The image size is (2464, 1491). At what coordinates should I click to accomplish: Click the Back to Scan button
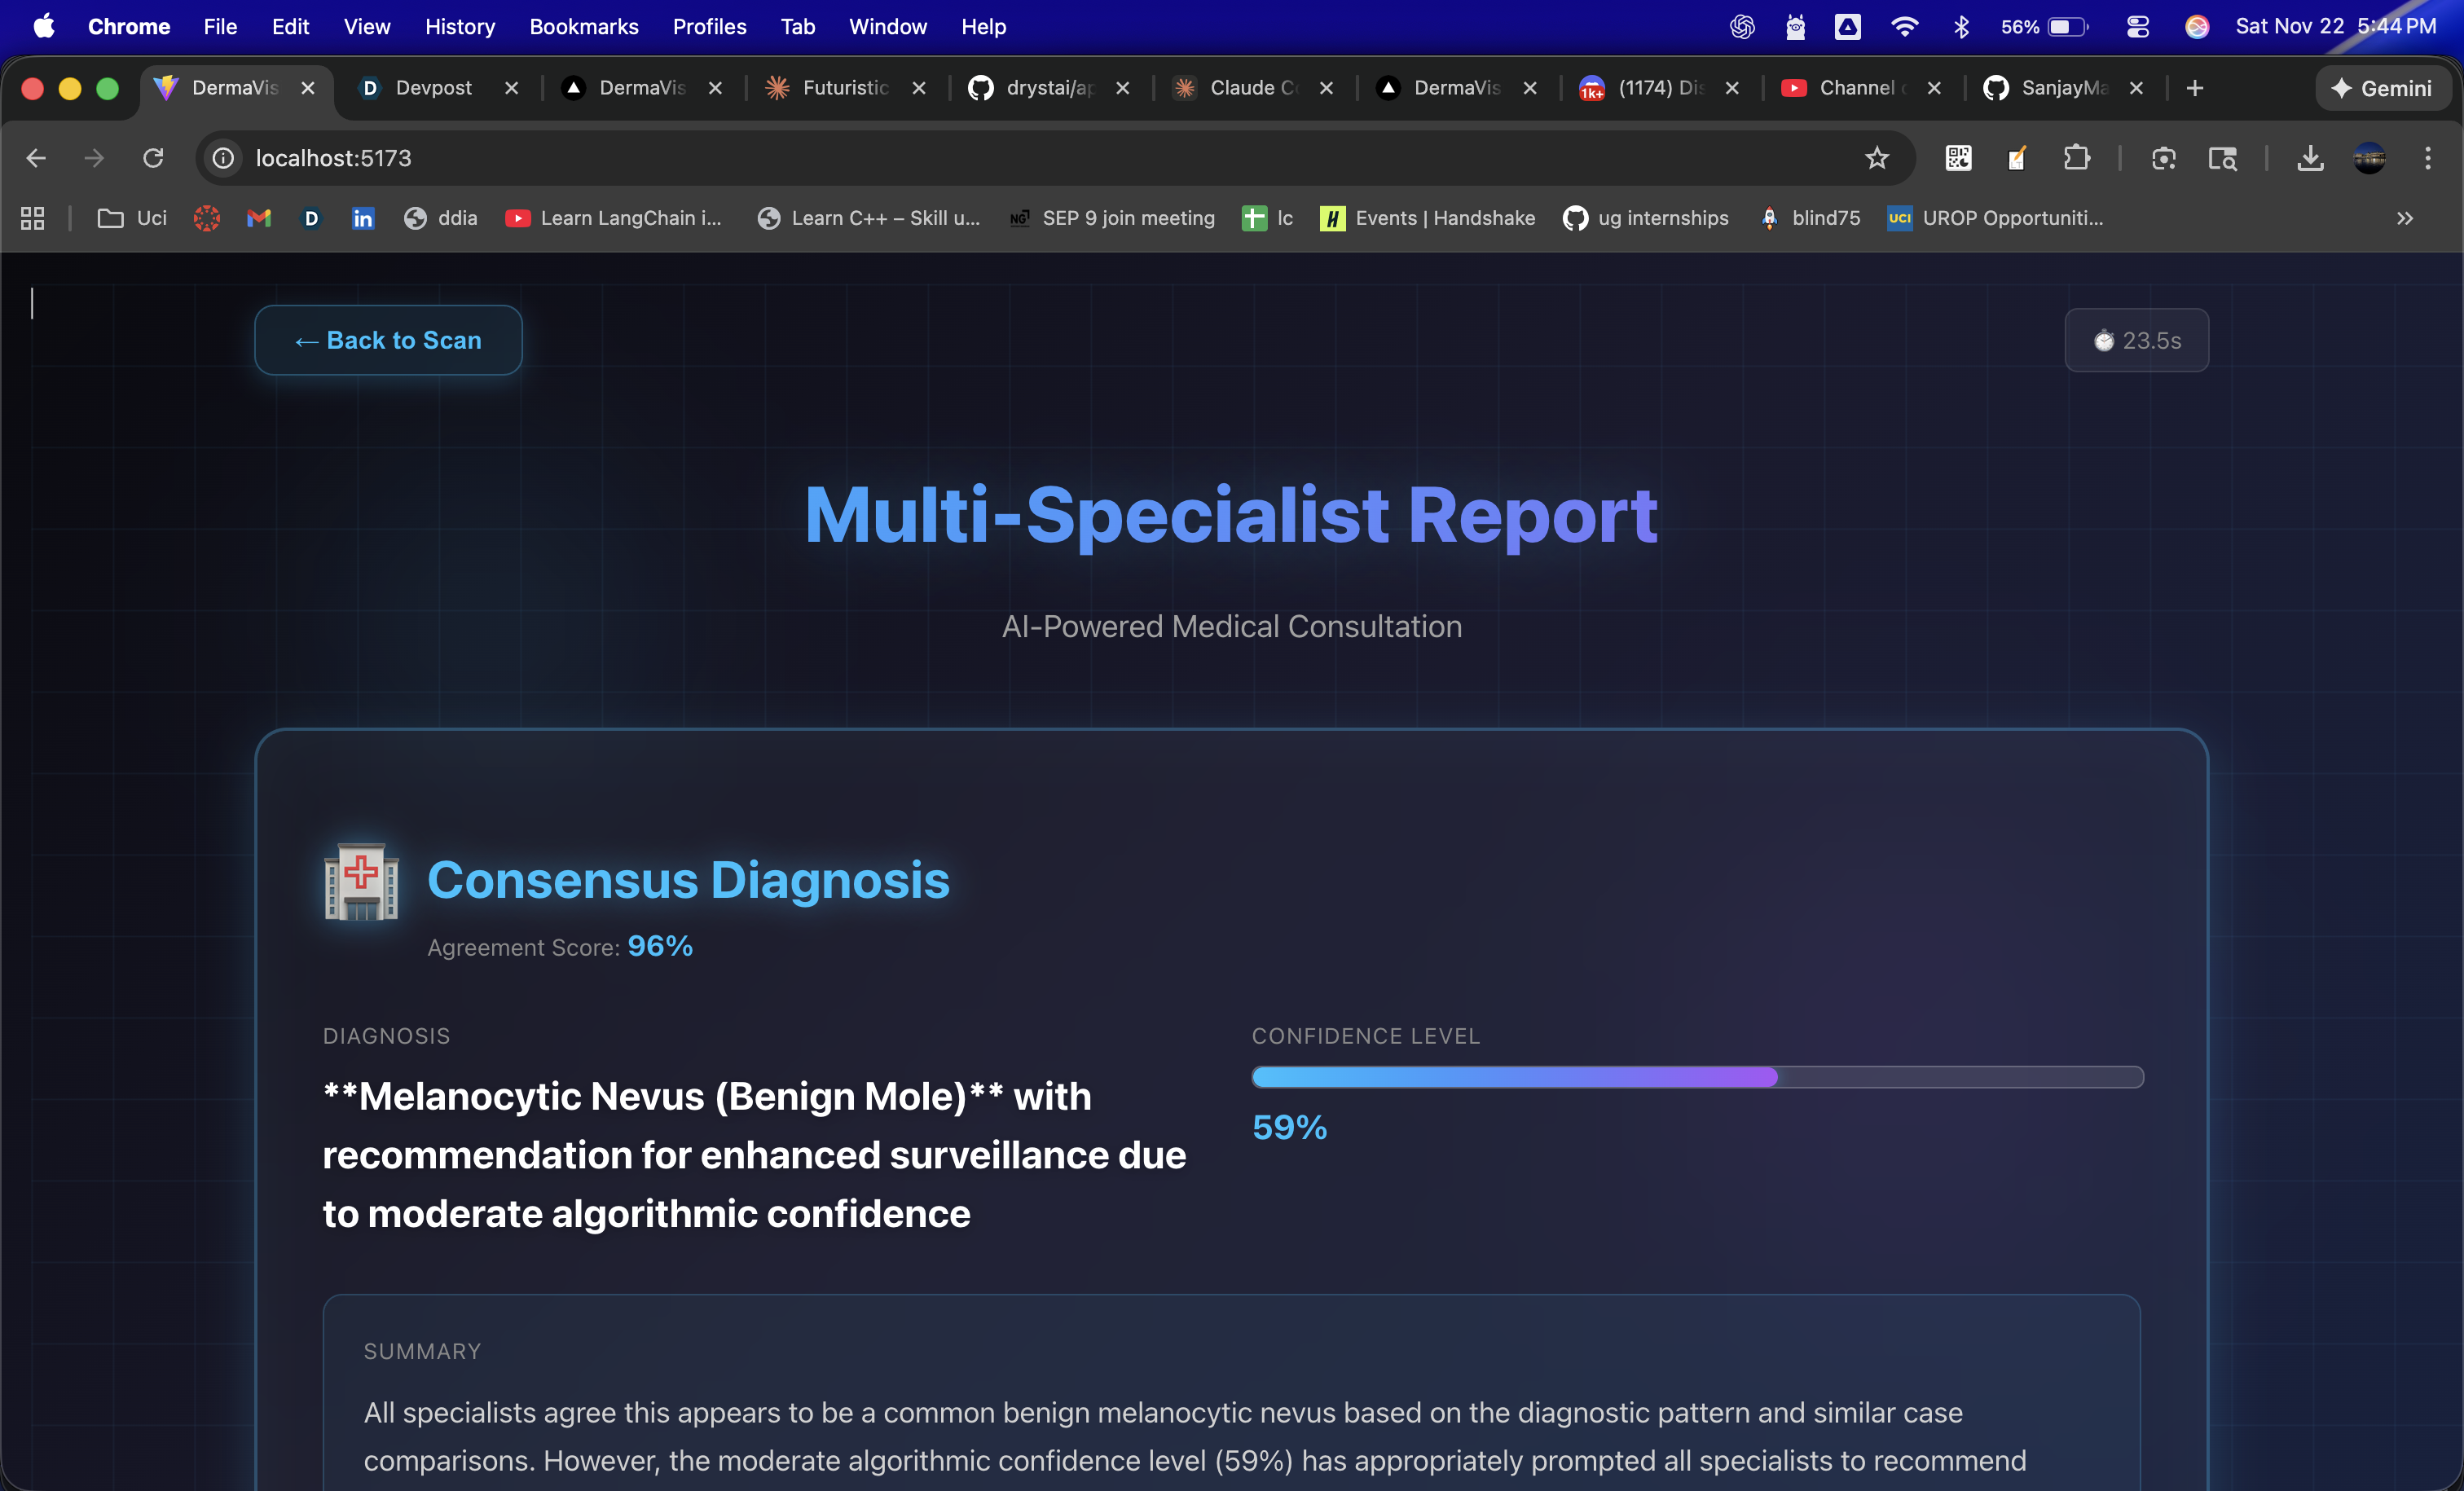[x=388, y=340]
